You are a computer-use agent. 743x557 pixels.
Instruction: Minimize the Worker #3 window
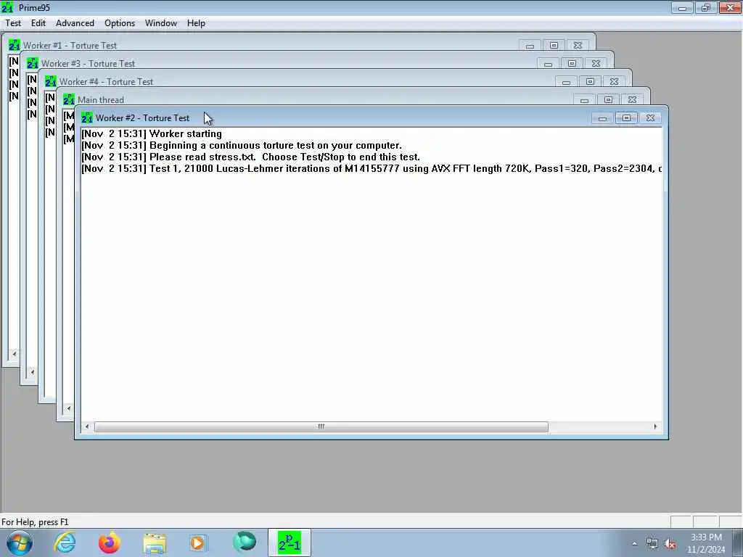(549, 64)
